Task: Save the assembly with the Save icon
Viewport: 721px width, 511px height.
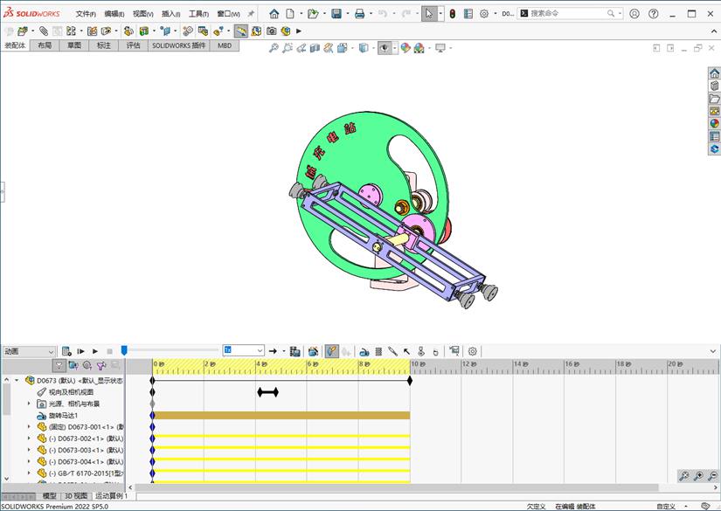Action: [336, 14]
